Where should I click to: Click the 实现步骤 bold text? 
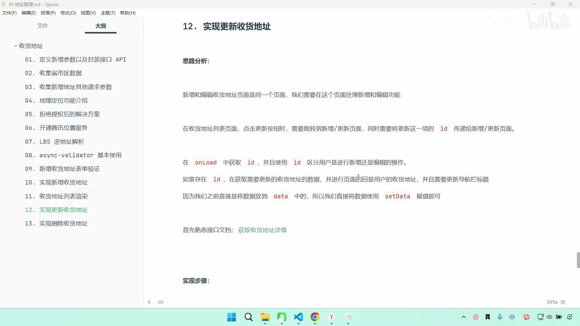tap(196, 281)
